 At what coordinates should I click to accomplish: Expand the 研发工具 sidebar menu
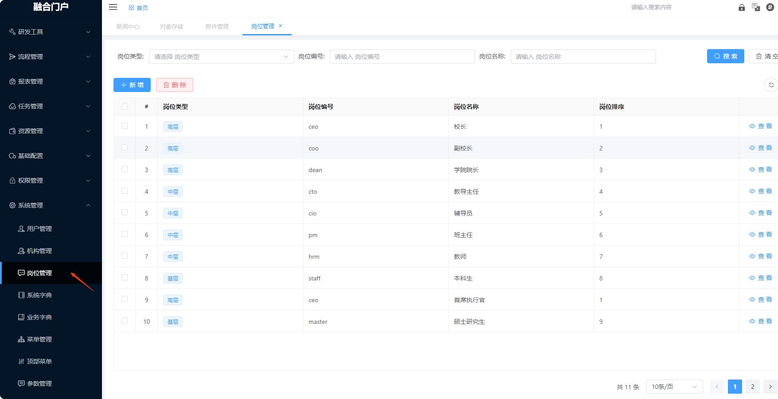click(x=51, y=32)
